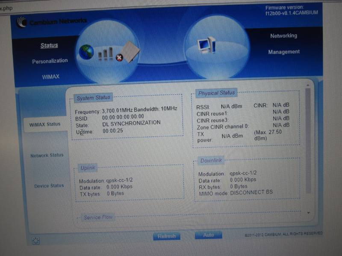Click the desktop computer icon

tap(206, 45)
